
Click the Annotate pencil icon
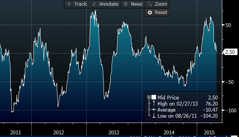(x=94, y=4)
